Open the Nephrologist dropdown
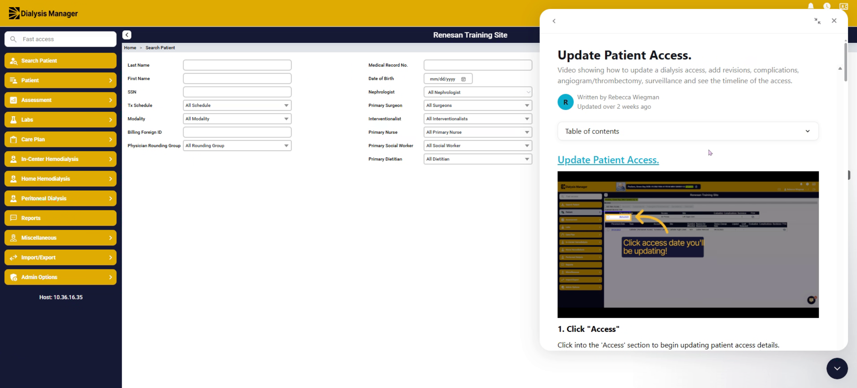Image resolution: width=857 pixels, height=388 pixels. click(x=477, y=92)
